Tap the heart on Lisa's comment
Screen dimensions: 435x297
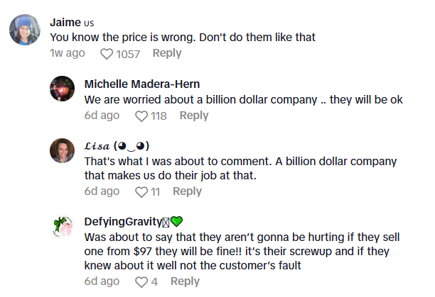coord(141,191)
